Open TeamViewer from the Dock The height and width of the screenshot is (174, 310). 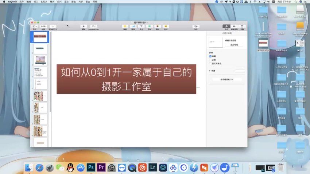[x=122, y=168]
